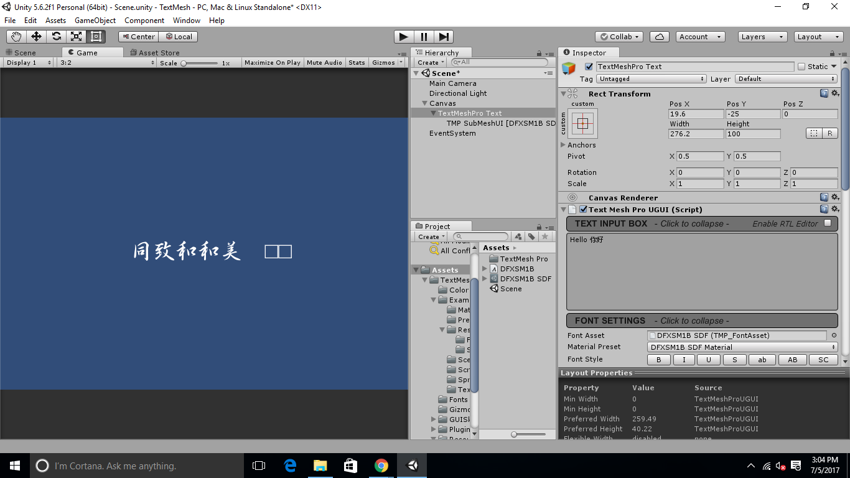
Task: Expand the Anchors section
Action: pyautogui.click(x=563, y=145)
